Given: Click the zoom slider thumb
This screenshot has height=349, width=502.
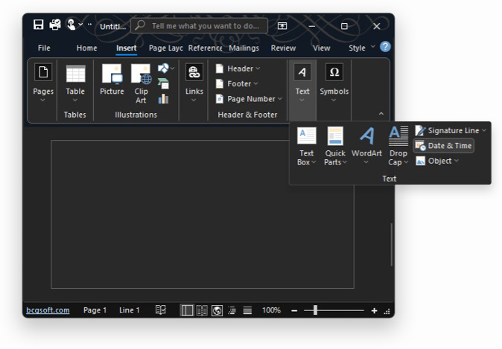Looking at the screenshot, I should pyautogui.click(x=315, y=310).
